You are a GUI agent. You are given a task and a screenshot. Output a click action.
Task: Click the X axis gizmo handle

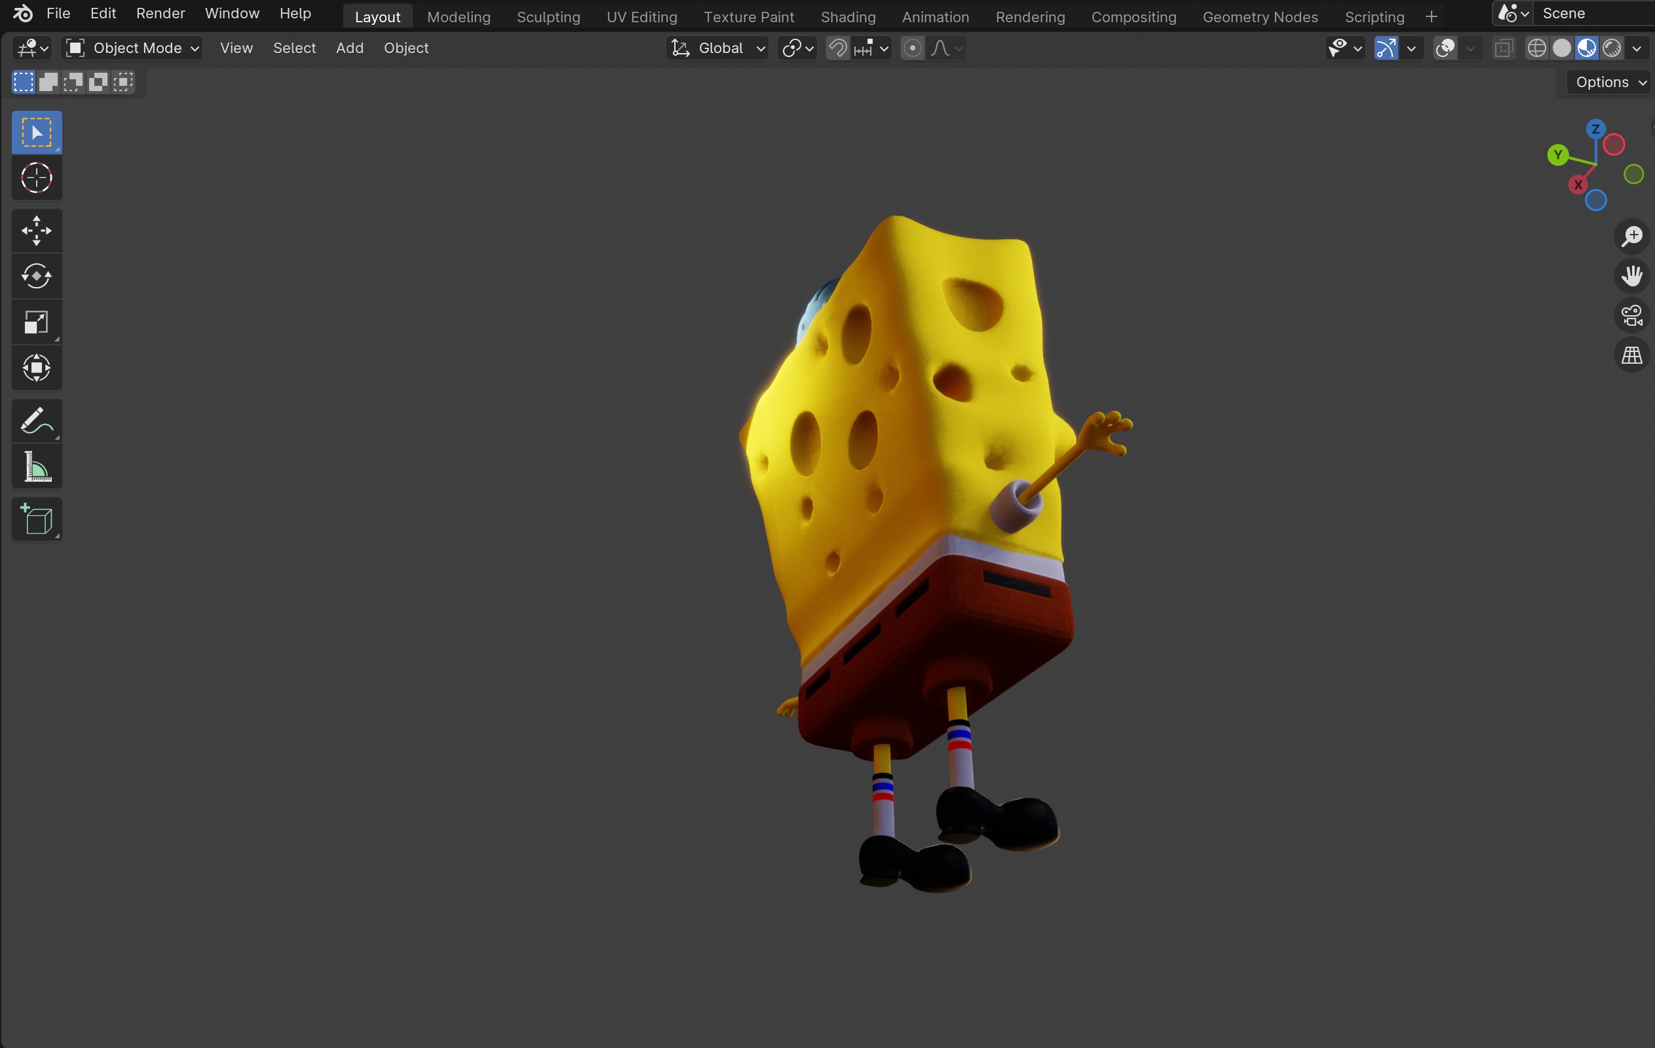click(1578, 185)
